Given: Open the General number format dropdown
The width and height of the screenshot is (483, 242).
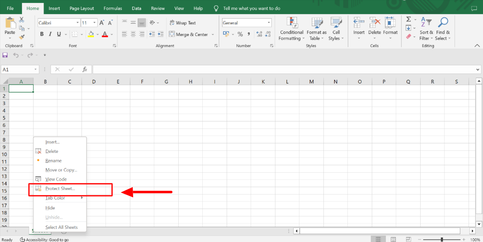Looking at the screenshot, I should [269, 23].
